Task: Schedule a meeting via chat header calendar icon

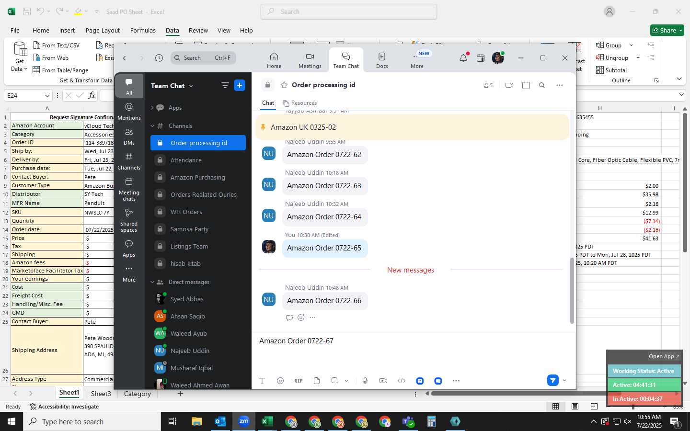Action: click(x=526, y=85)
